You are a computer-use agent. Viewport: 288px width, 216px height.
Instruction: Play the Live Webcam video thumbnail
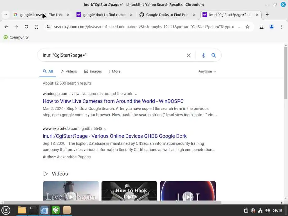[71, 191]
